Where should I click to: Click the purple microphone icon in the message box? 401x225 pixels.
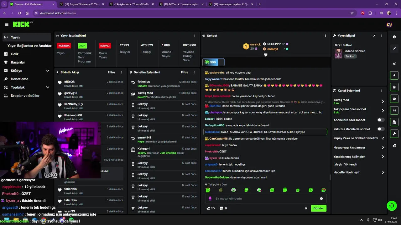pyautogui.click(x=210, y=198)
